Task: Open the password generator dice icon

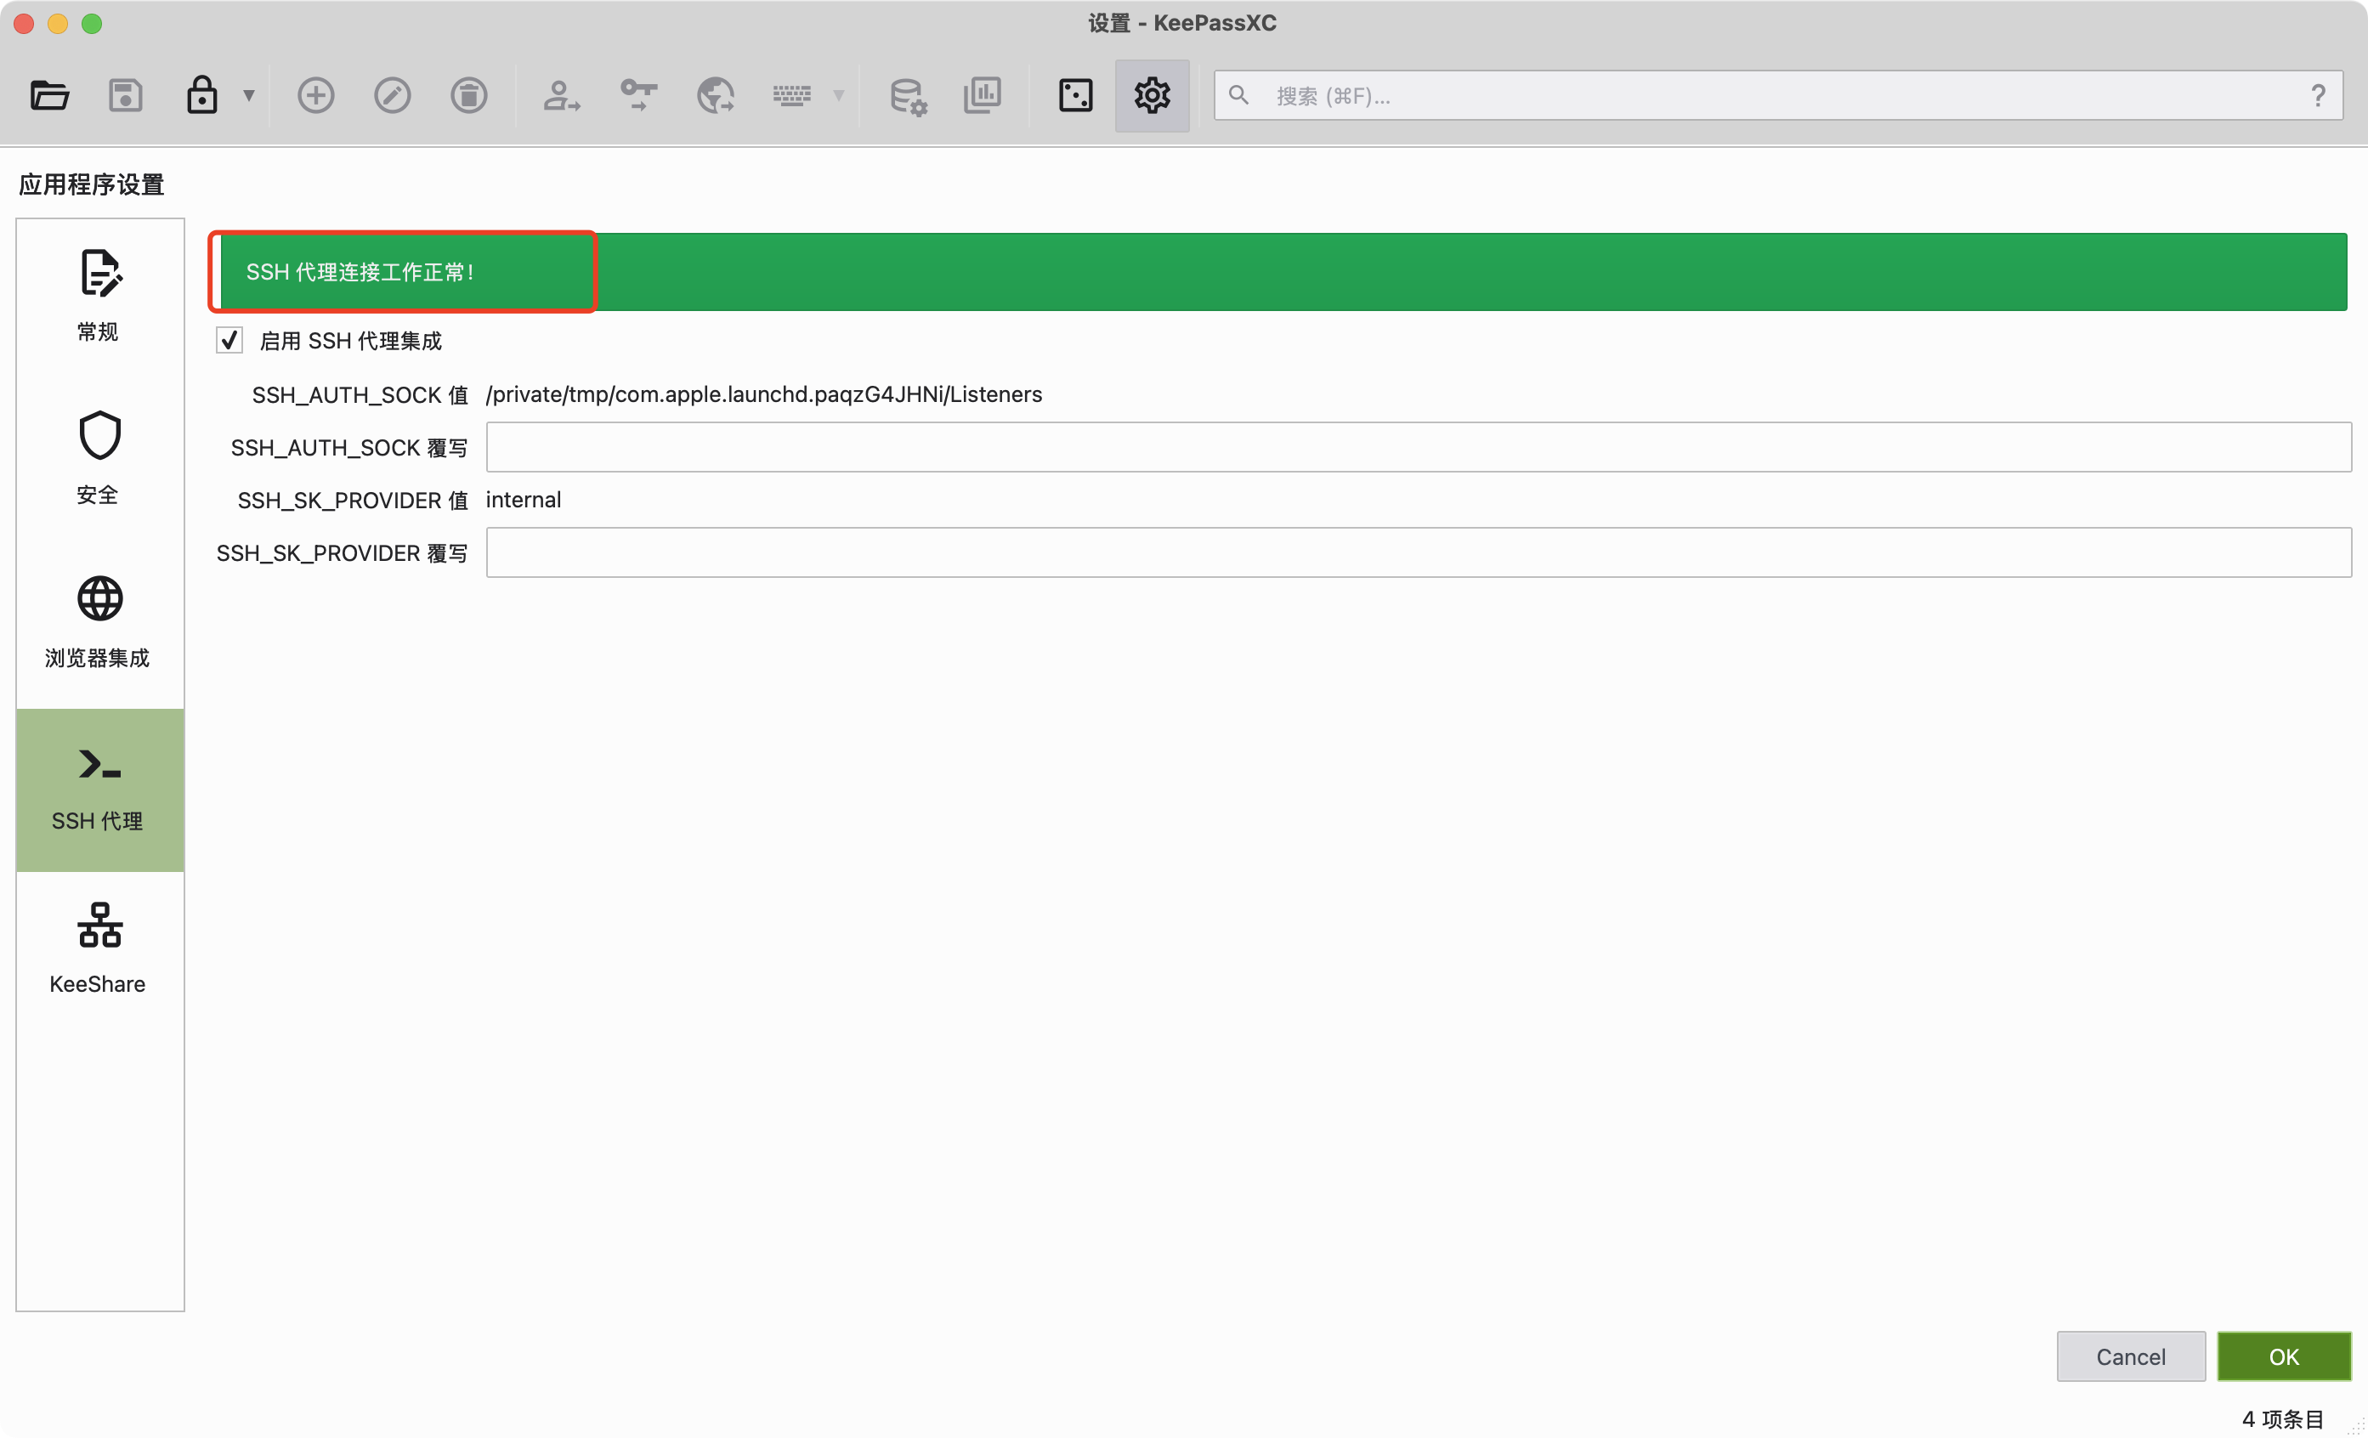Action: 1075,95
